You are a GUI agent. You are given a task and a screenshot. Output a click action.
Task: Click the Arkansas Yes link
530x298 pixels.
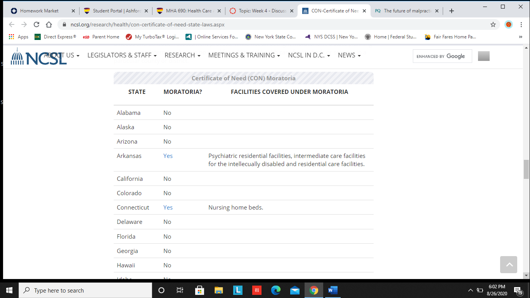168,156
